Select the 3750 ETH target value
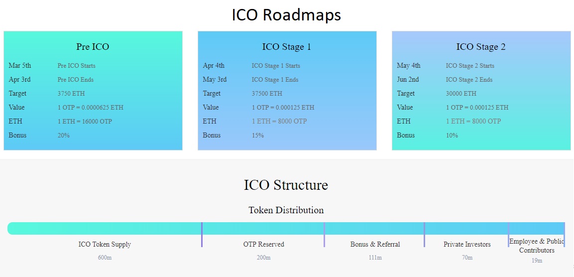Viewport: 574px width, 277px height. (x=71, y=94)
